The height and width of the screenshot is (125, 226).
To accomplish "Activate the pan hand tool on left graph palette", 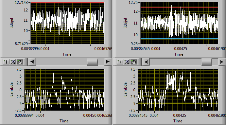I will (20, 62).
